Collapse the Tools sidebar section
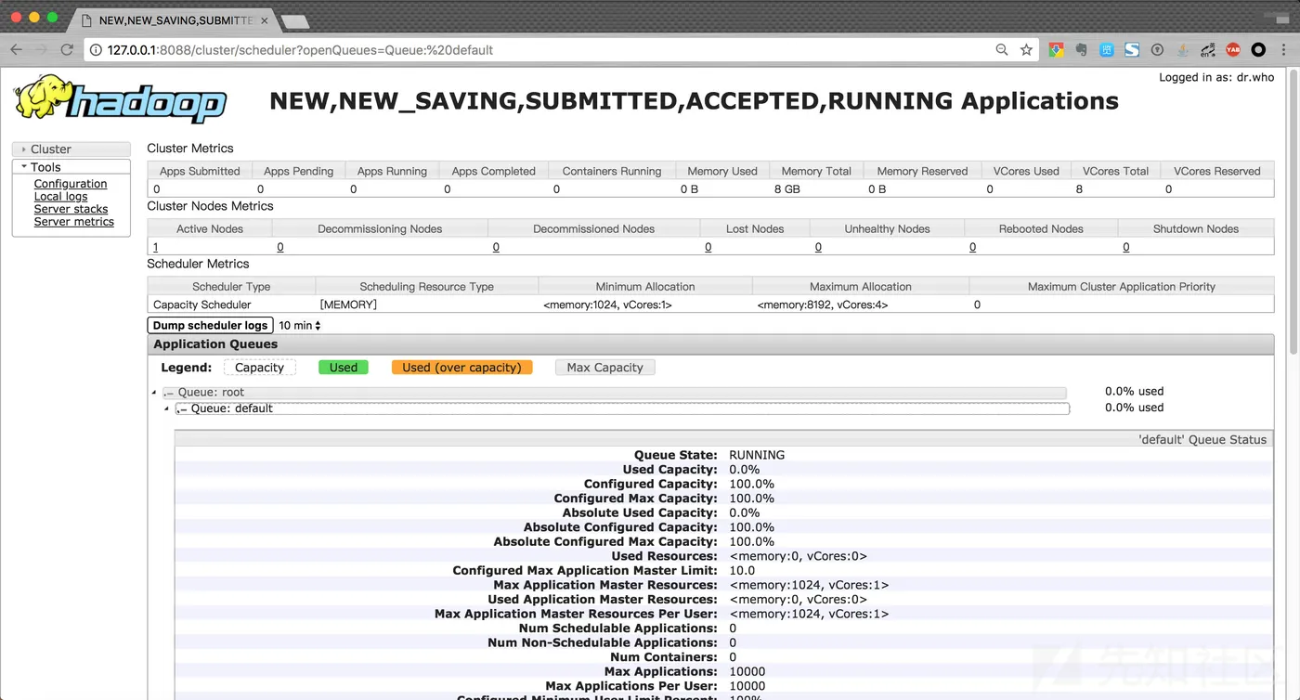This screenshot has height=700, width=1300. 71,167
